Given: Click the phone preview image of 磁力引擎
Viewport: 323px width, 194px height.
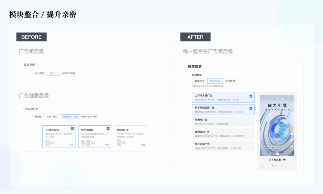Looking at the screenshot, I should (x=277, y=125).
